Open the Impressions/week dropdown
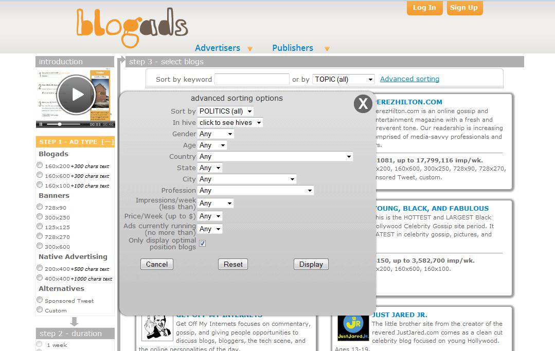Image resolution: width=555 pixels, height=351 pixels. 216,203
